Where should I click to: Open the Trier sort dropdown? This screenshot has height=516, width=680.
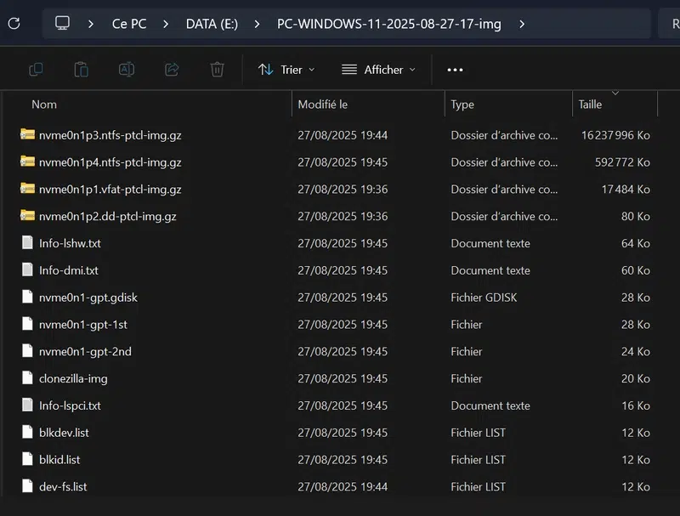point(286,70)
